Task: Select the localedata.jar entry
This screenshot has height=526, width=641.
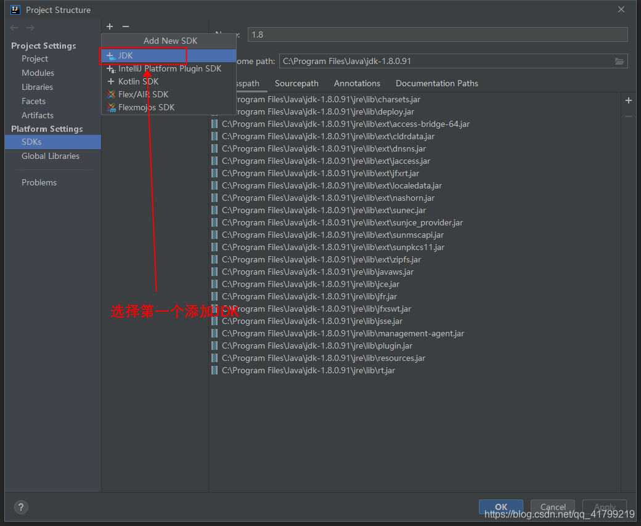Action: click(x=415, y=186)
